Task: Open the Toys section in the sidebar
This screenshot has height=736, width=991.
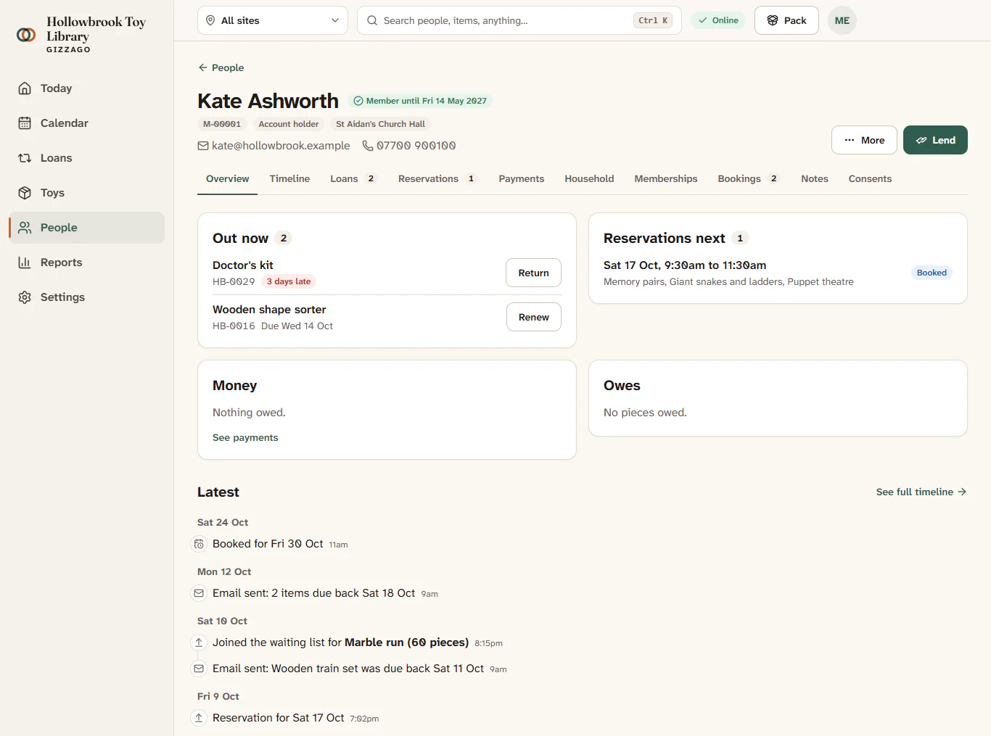Action: (x=86, y=193)
